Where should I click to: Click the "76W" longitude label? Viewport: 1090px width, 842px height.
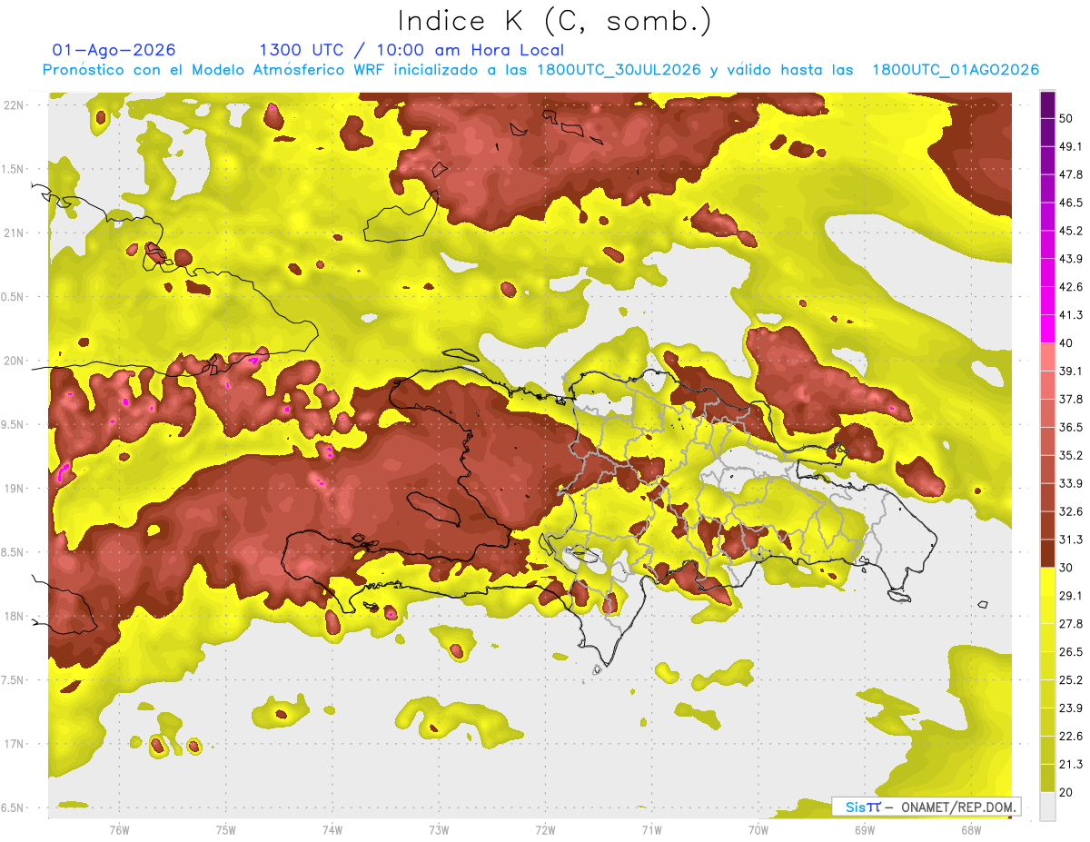click(119, 830)
